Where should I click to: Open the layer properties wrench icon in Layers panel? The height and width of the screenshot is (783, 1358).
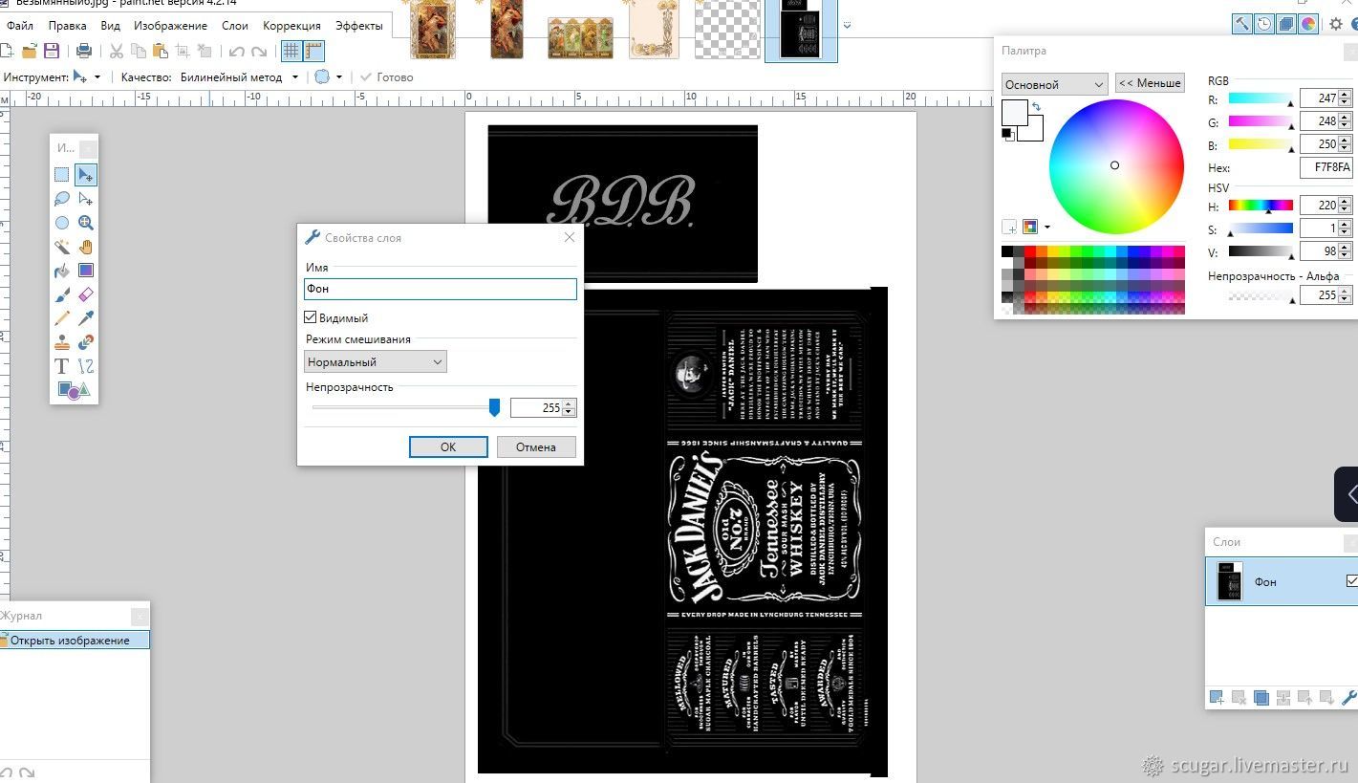coord(1349,698)
